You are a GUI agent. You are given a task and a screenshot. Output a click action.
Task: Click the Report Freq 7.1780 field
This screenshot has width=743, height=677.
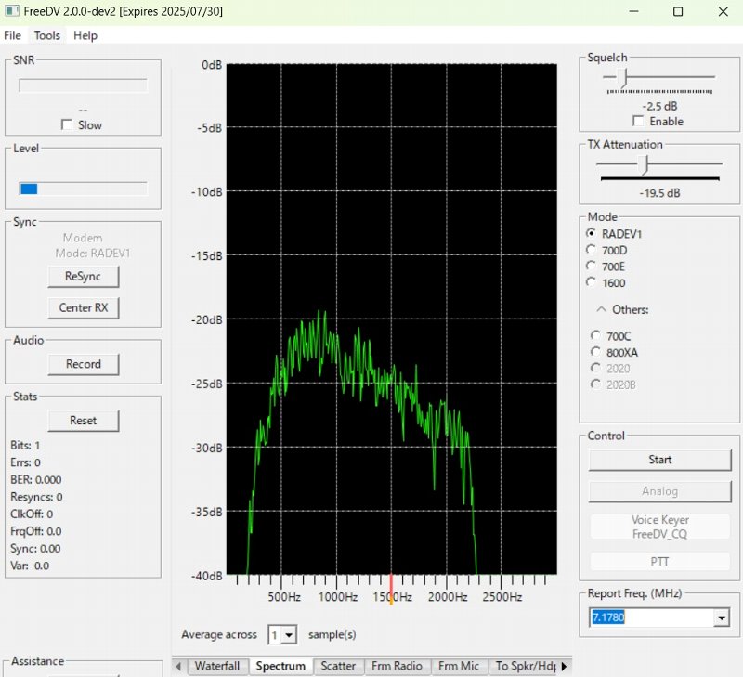click(x=651, y=618)
